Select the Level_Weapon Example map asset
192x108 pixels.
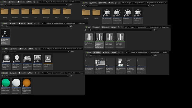48,62
